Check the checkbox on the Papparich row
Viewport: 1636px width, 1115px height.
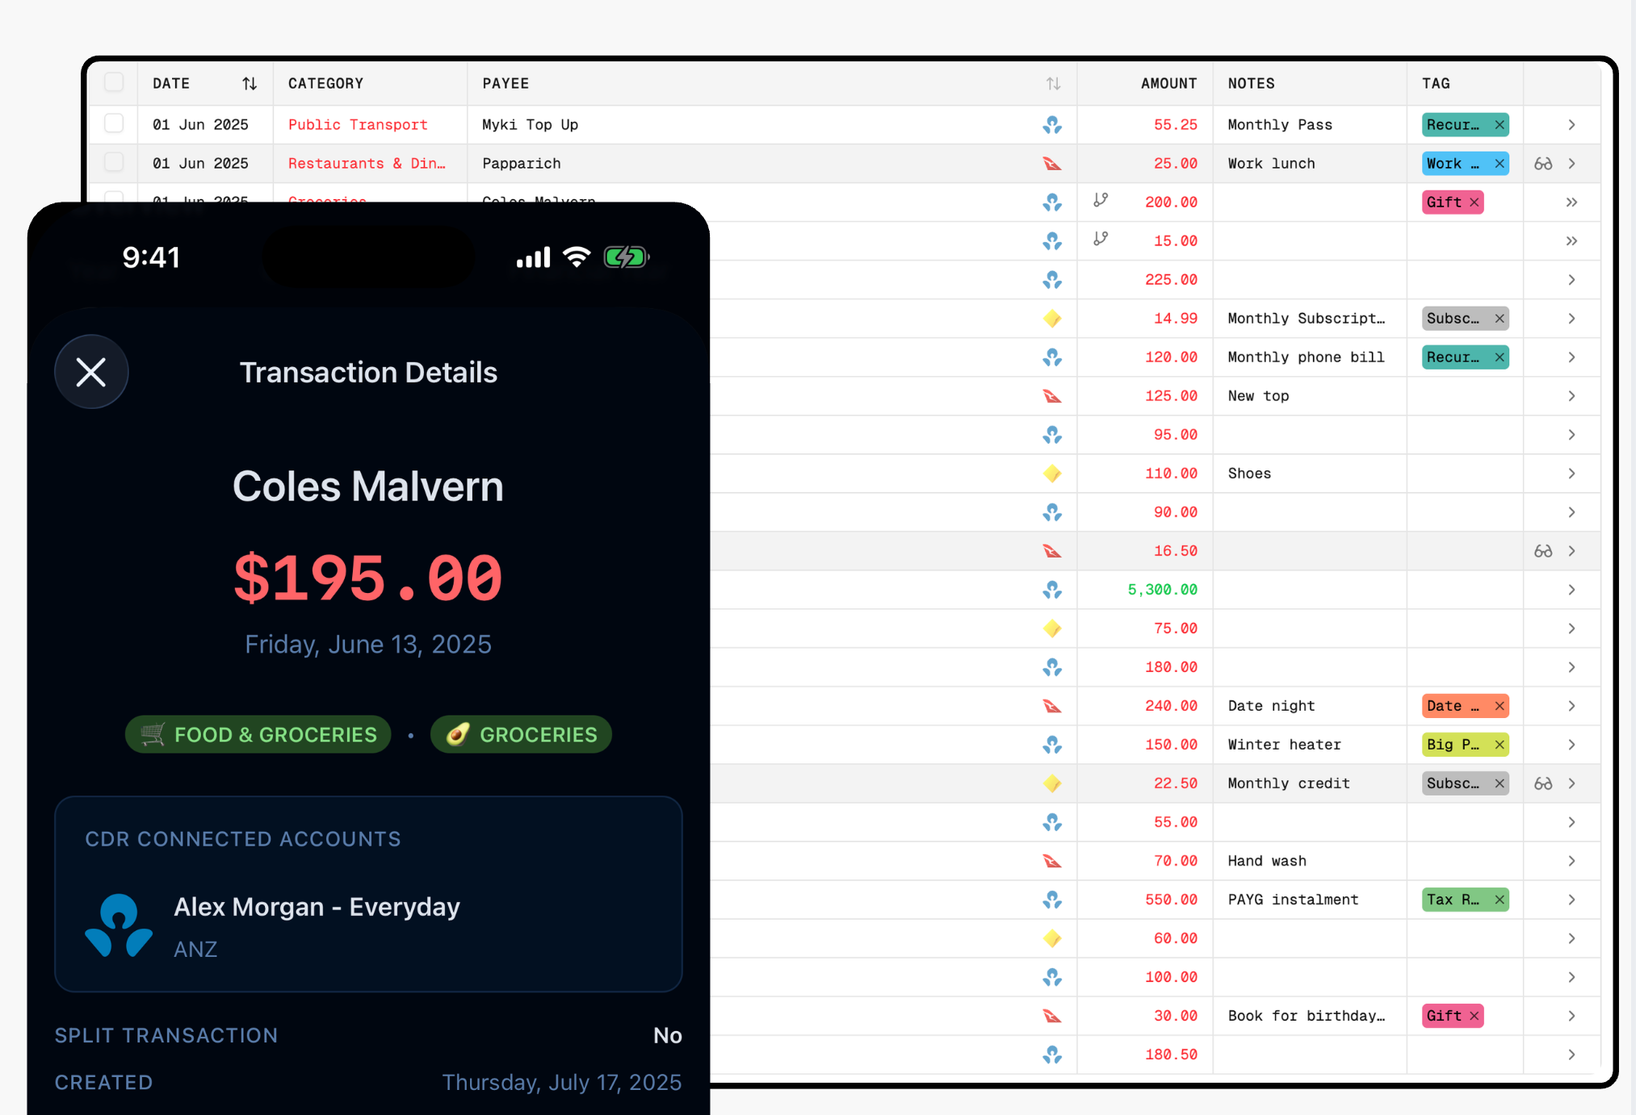pos(114,163)
